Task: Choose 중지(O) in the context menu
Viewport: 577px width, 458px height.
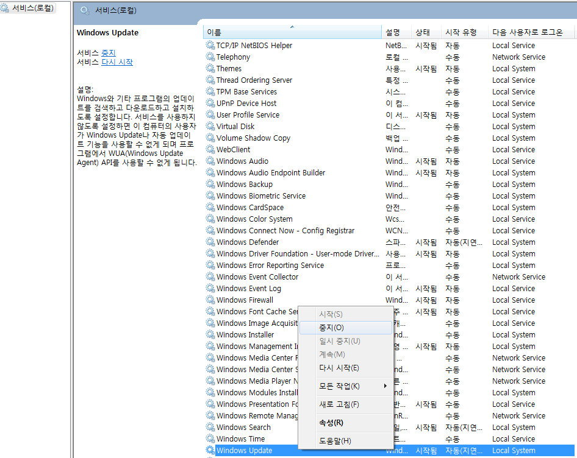Action: pos(346,328)
